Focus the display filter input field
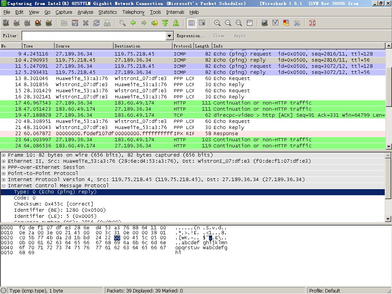This screenshot has height=294, width=392. [94, 36]
